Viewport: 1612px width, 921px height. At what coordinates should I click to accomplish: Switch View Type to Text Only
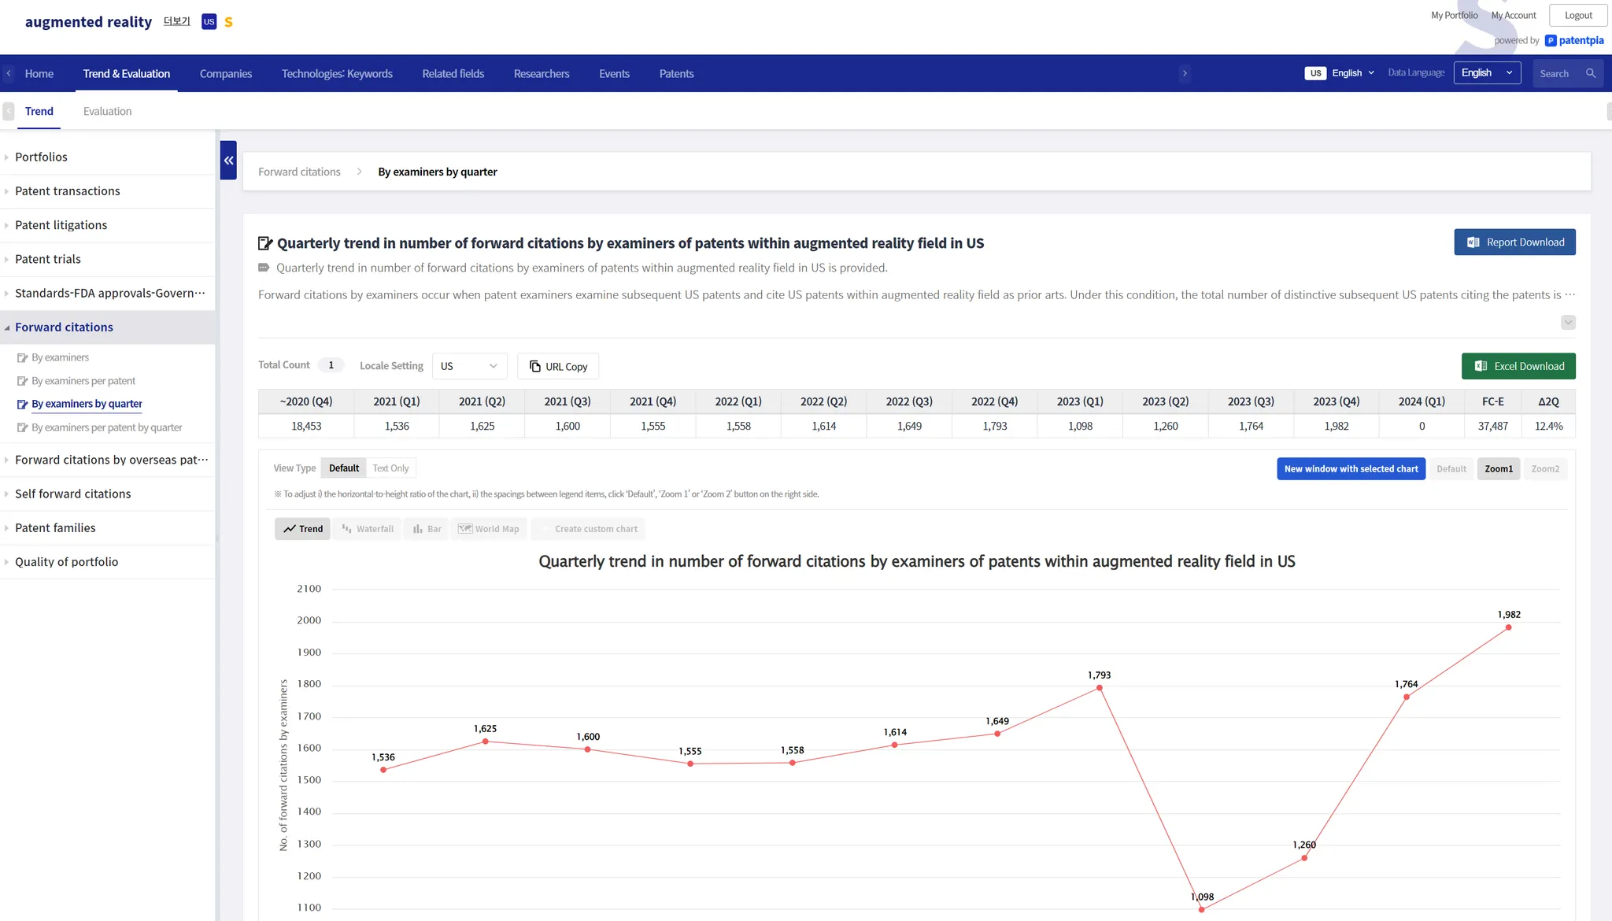pyautogui.click(x=390, y=468)
